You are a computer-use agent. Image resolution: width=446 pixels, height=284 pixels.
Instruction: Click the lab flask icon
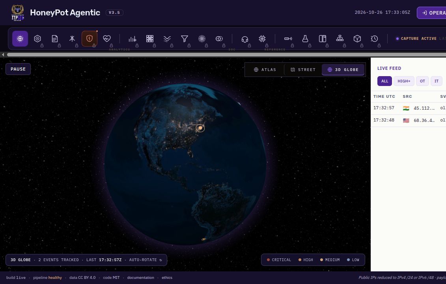pyautogui.click(x=305, y=39)
